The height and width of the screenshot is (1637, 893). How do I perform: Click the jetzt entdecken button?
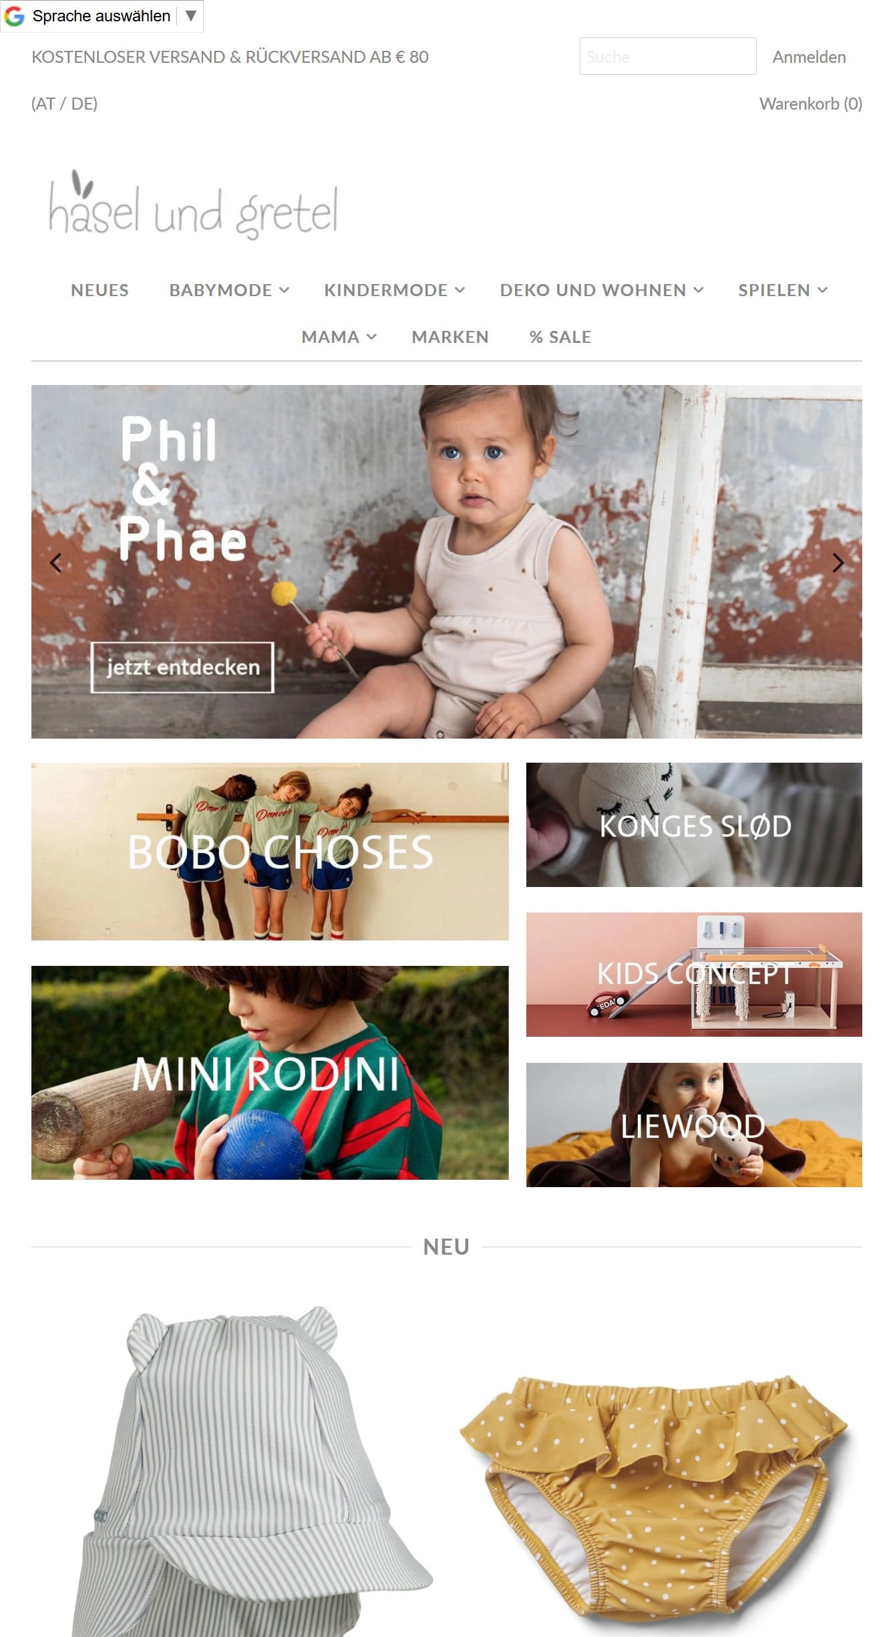coord(182,667)
